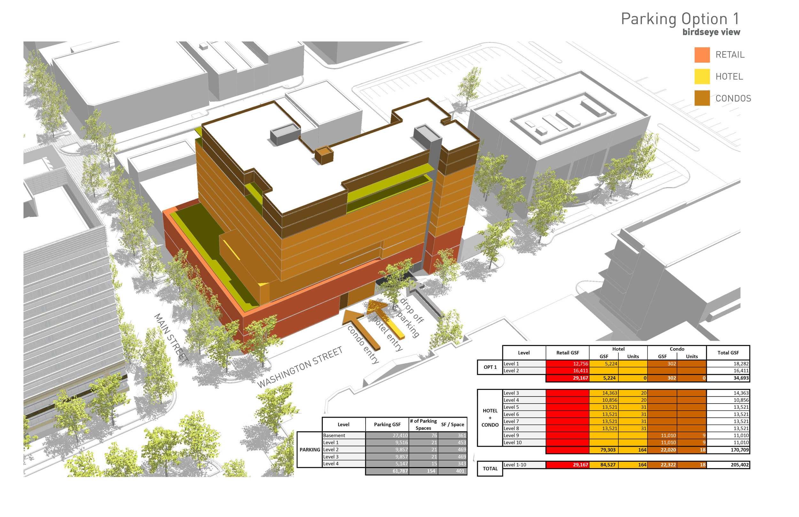Screen dimensions: 799x517
Task: Click the 'RETAIL' legend label
Action: point(730,55)
